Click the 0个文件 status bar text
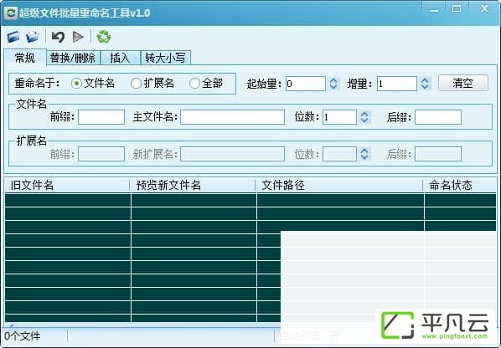This screenshot has height=348, width=501. [x=23, y=336]
